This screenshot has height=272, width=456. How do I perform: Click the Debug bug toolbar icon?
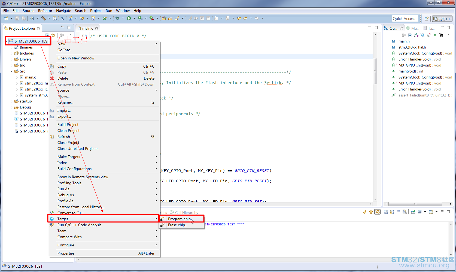pyautogui.click(x=117, y=18)
